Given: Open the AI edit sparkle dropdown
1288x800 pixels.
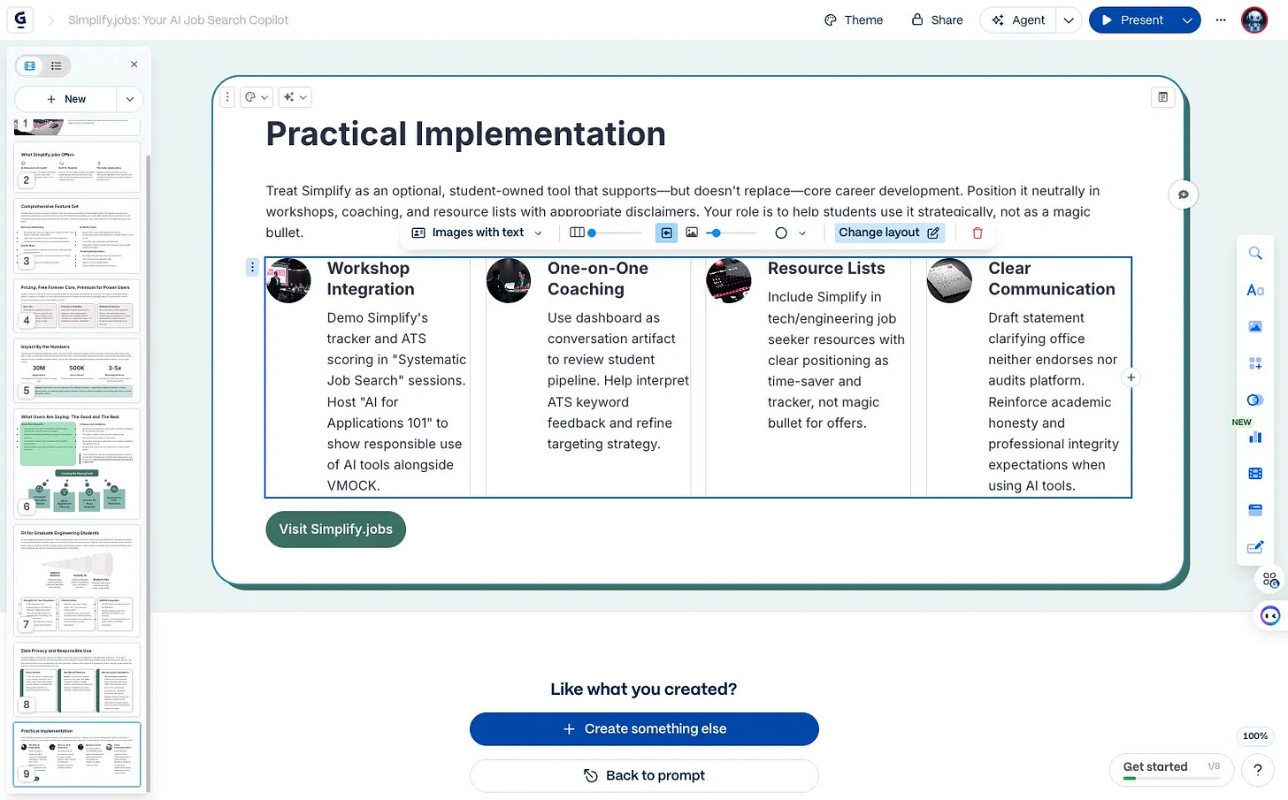Looking at the screenshot, I should coord(295,97).
